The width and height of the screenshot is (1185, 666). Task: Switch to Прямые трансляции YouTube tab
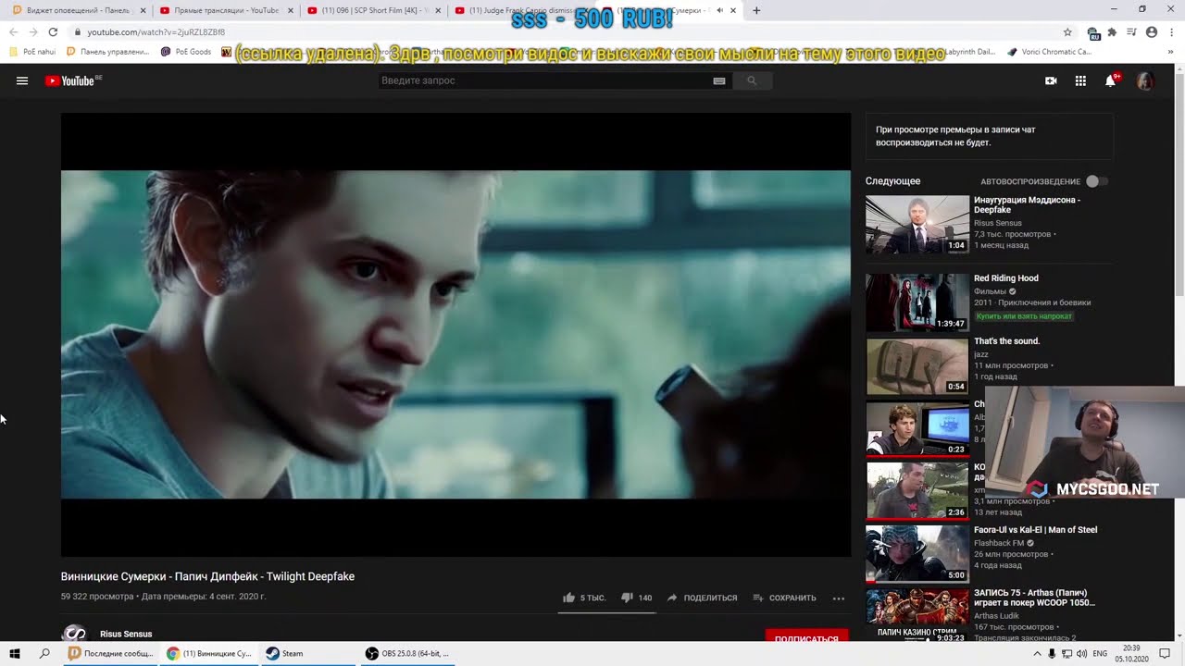tap(226, 10)
